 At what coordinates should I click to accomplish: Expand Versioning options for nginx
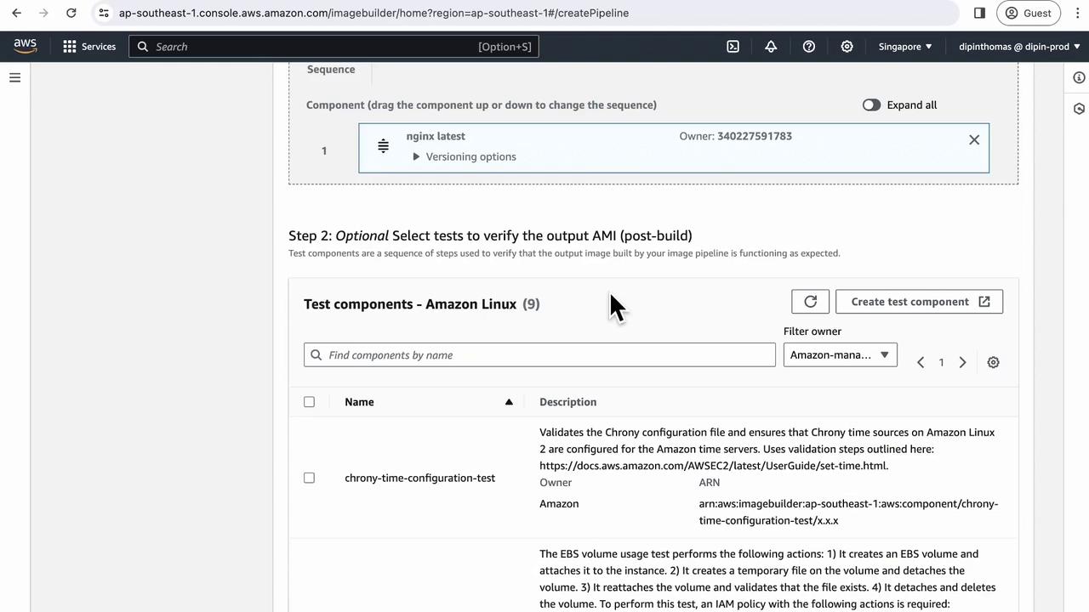point(465,156)
